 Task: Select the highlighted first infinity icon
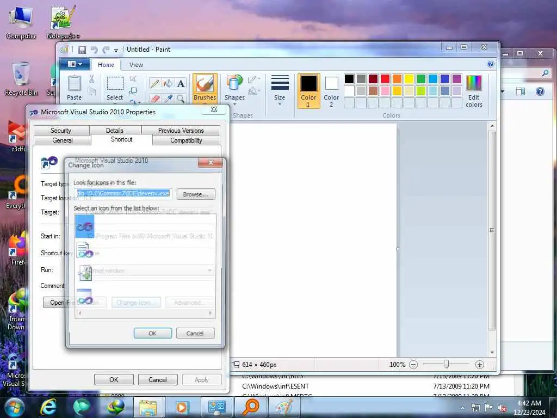point(84,226)
